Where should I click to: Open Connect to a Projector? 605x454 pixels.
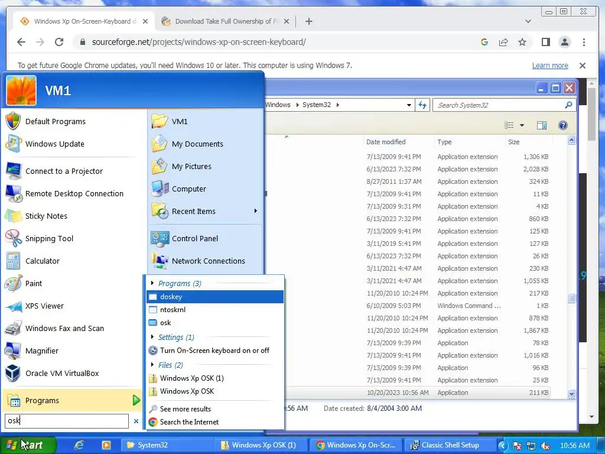64,171
